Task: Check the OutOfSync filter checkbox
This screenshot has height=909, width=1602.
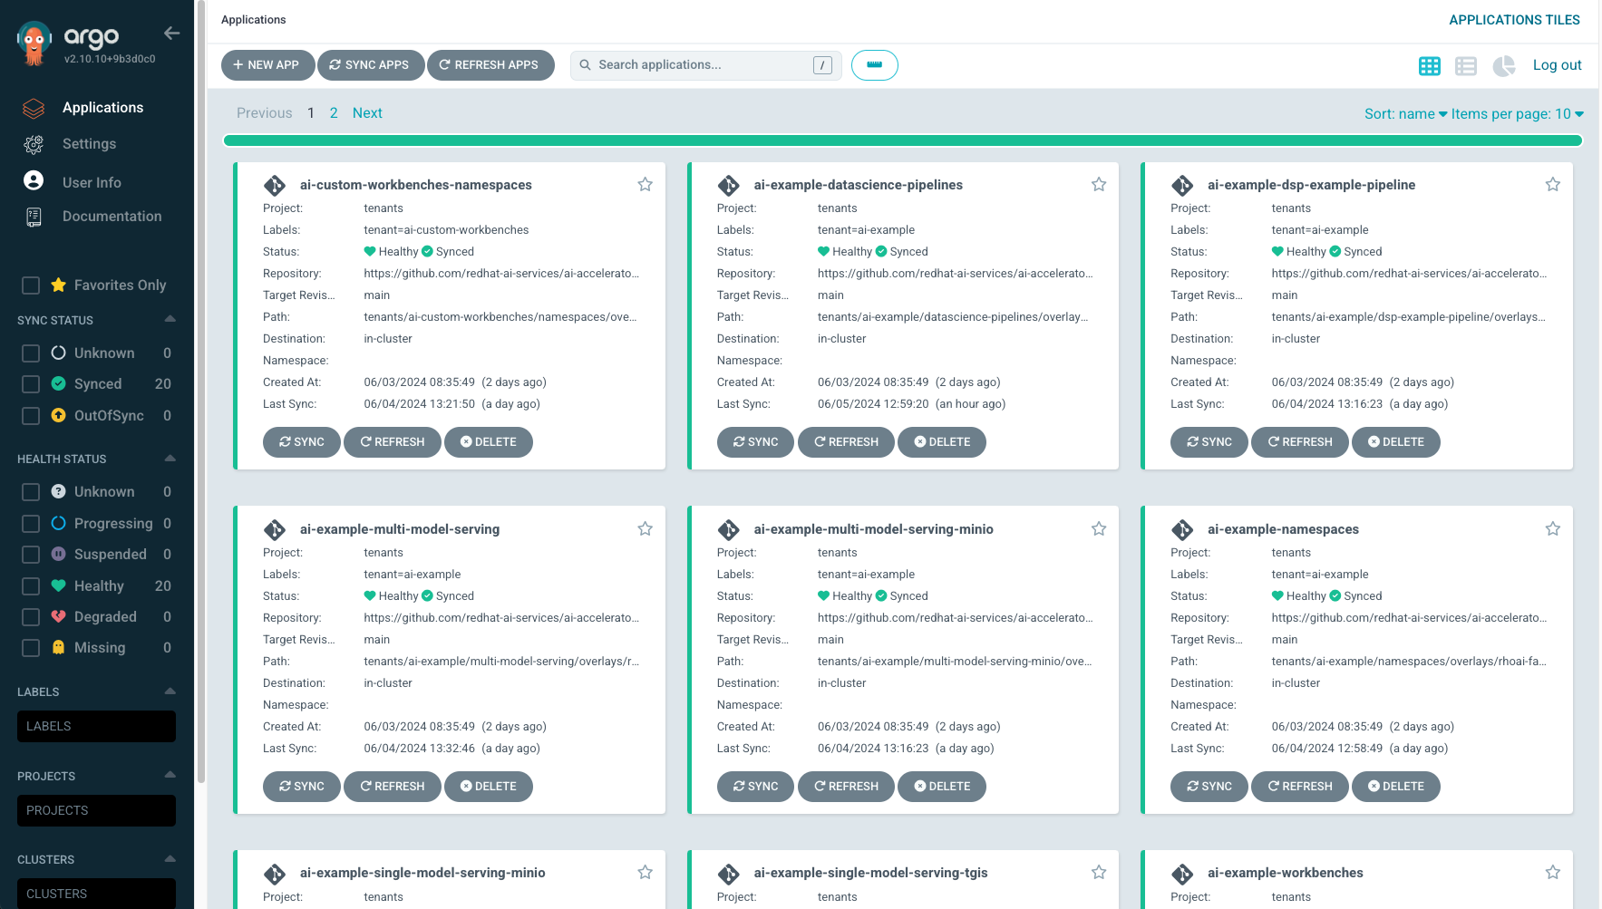Action: pyautogui.click(x=31, y=416)
